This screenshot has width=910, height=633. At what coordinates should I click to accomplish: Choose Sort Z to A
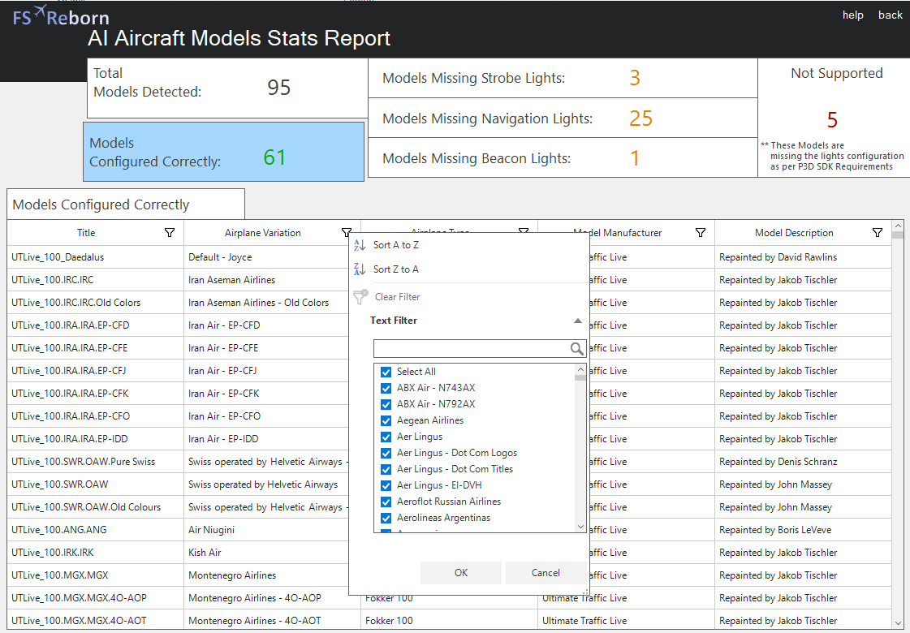coord(395,269)
